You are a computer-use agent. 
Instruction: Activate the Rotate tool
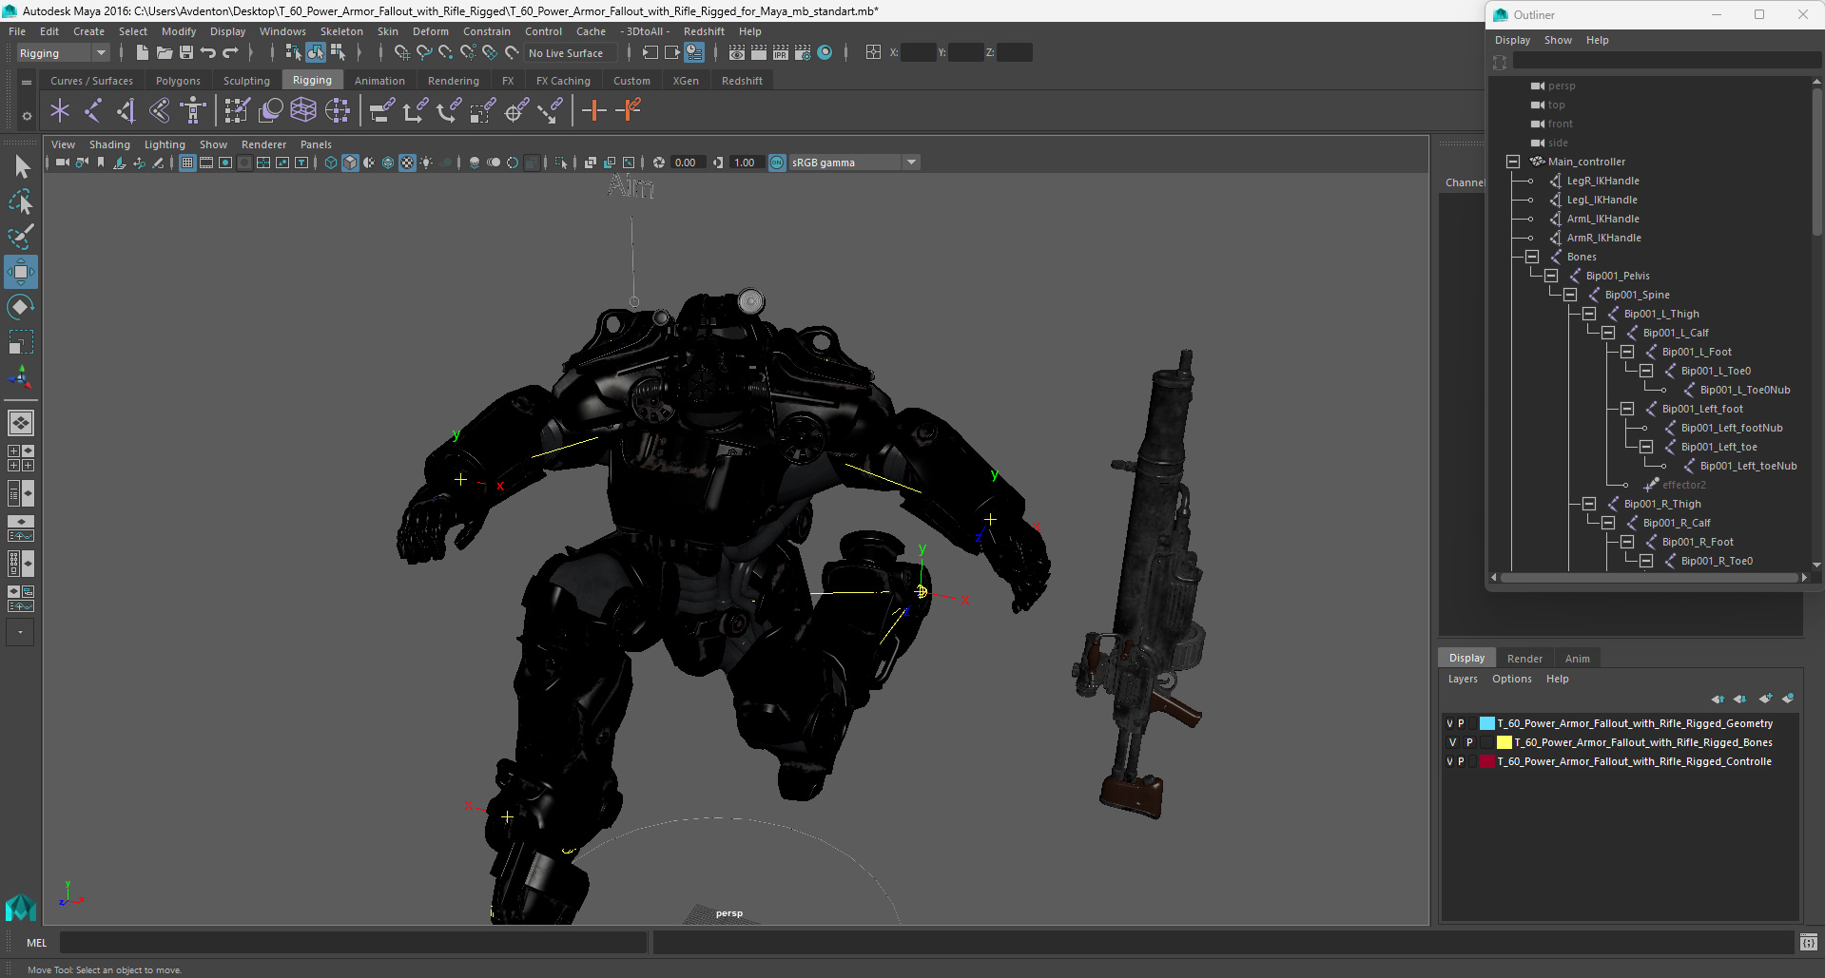click(x=21, y=306)
